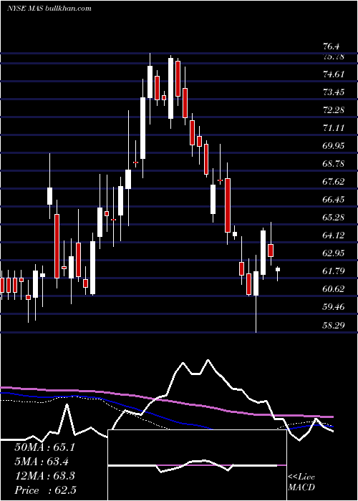358x501 pixels.
Task: Select the 67.62 price axis label
Action: pyautogui.click(x=334, y=182)
